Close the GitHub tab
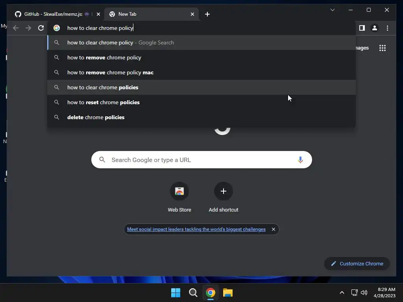403x302 pixels. 98,14
